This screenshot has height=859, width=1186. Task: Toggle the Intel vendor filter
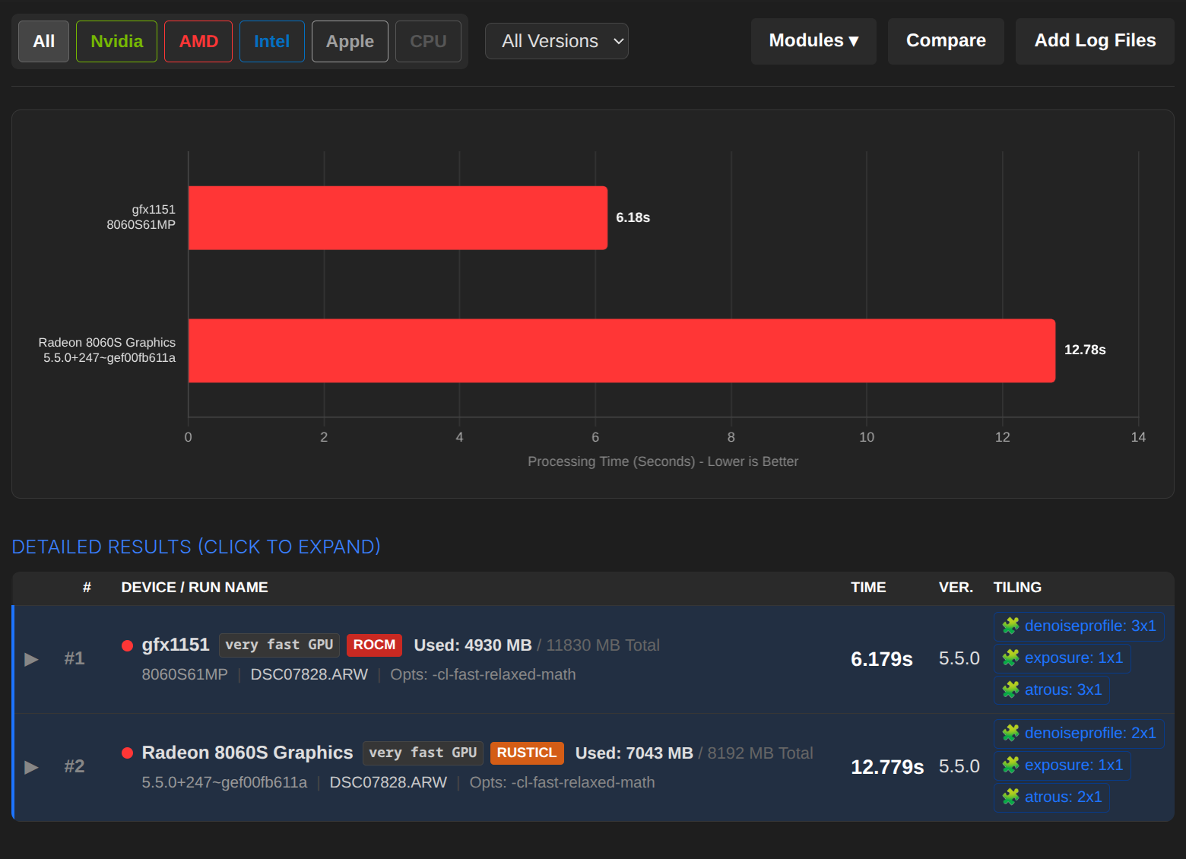(x=271, y=41)
